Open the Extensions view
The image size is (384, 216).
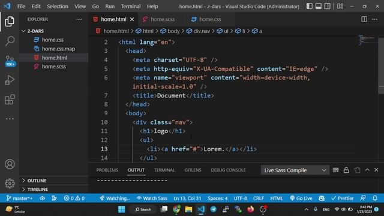pos(10,100)
